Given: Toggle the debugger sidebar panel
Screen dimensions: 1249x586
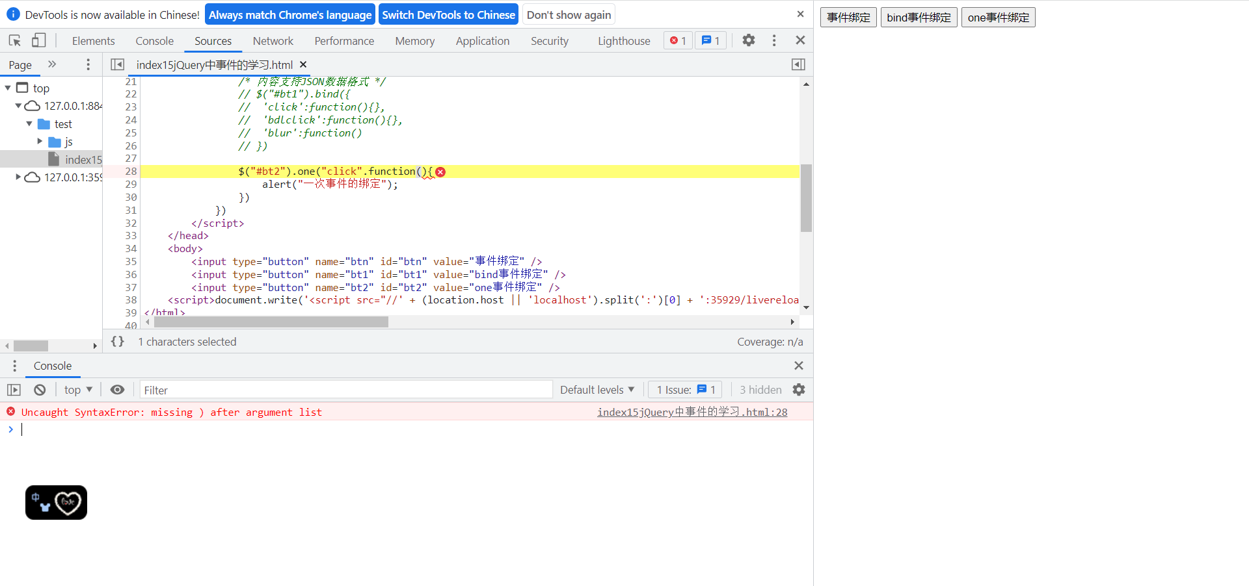Looking at the screenshot, I should 798,64.
